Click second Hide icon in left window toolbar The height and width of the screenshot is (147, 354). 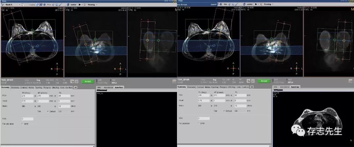click(57, 5)
